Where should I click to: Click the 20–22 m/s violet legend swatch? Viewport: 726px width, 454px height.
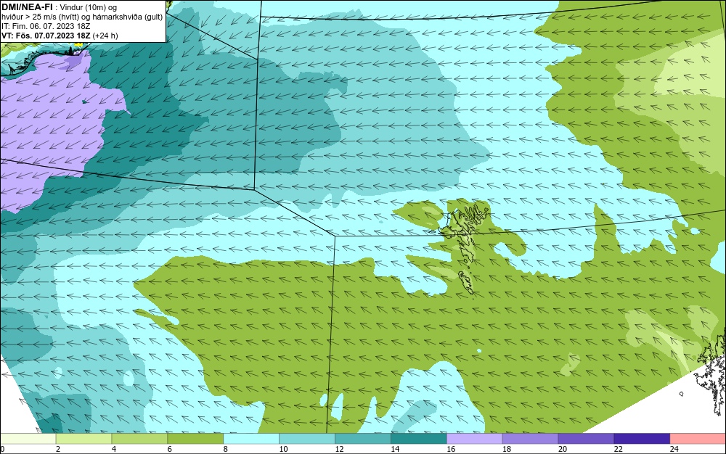click(x=586, y=439)
